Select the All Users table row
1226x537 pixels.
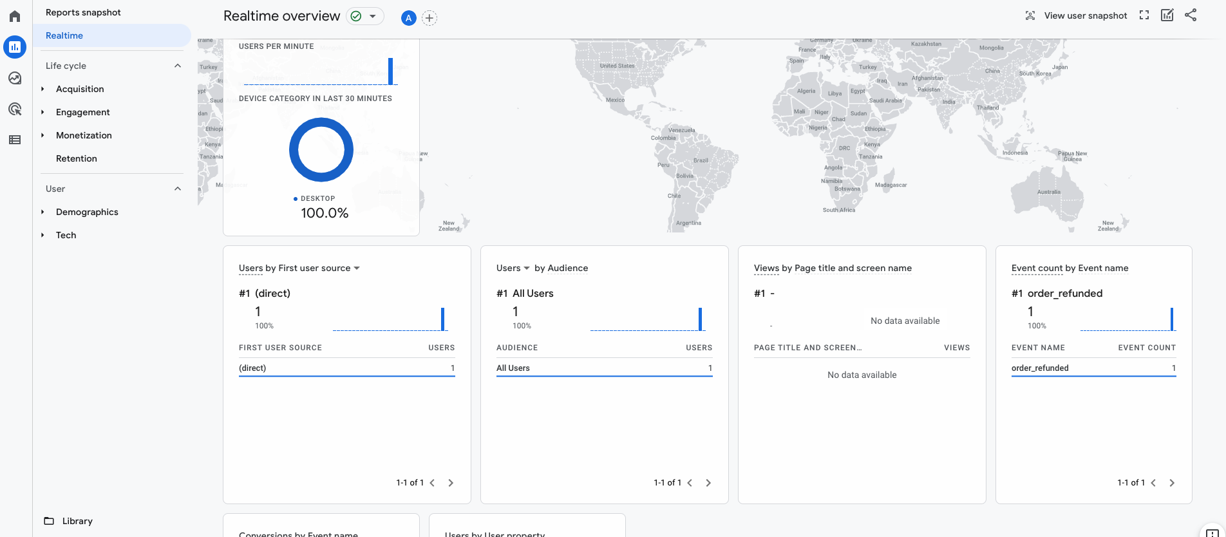604,368
